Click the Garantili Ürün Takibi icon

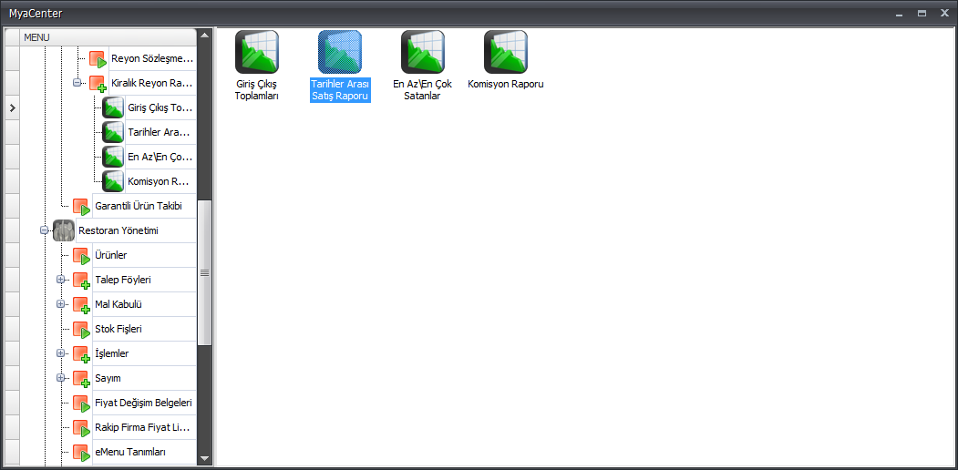coord(81,207)
